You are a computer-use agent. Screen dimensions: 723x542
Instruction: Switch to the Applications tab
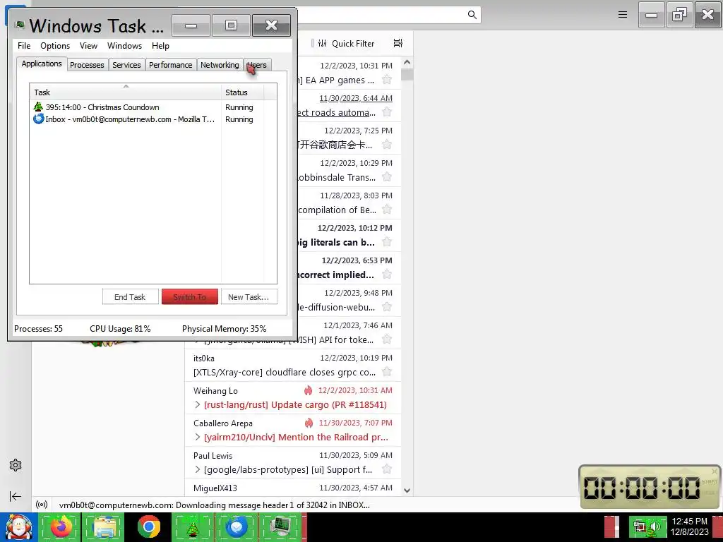point(42,64)
